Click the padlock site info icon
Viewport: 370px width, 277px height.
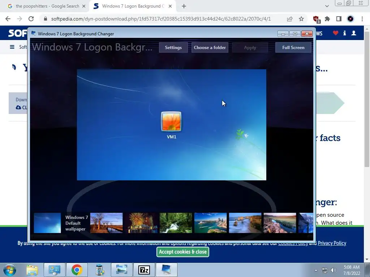click(46, 19)
